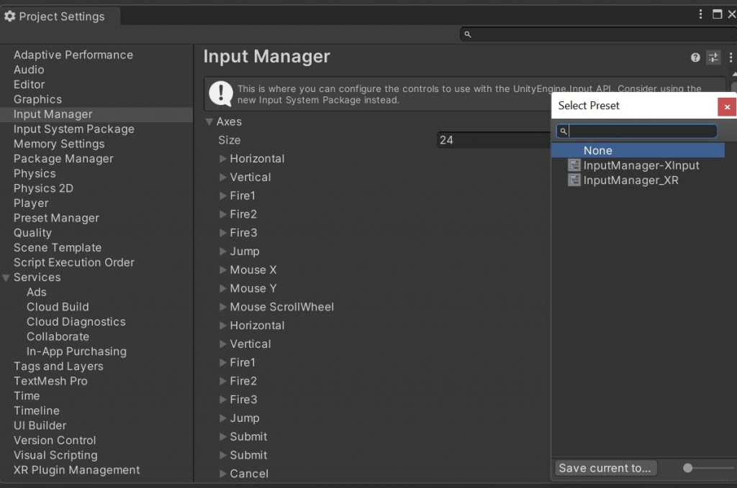Open Input Manager help reference icon
The image size is (737, 488).
pos(695,57)
